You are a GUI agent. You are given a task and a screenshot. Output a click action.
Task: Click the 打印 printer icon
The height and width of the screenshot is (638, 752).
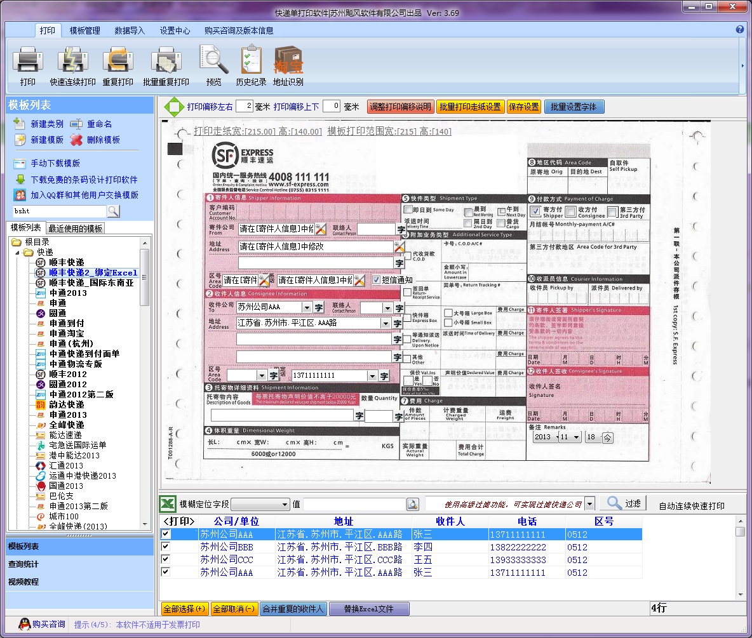coord(27,60)
